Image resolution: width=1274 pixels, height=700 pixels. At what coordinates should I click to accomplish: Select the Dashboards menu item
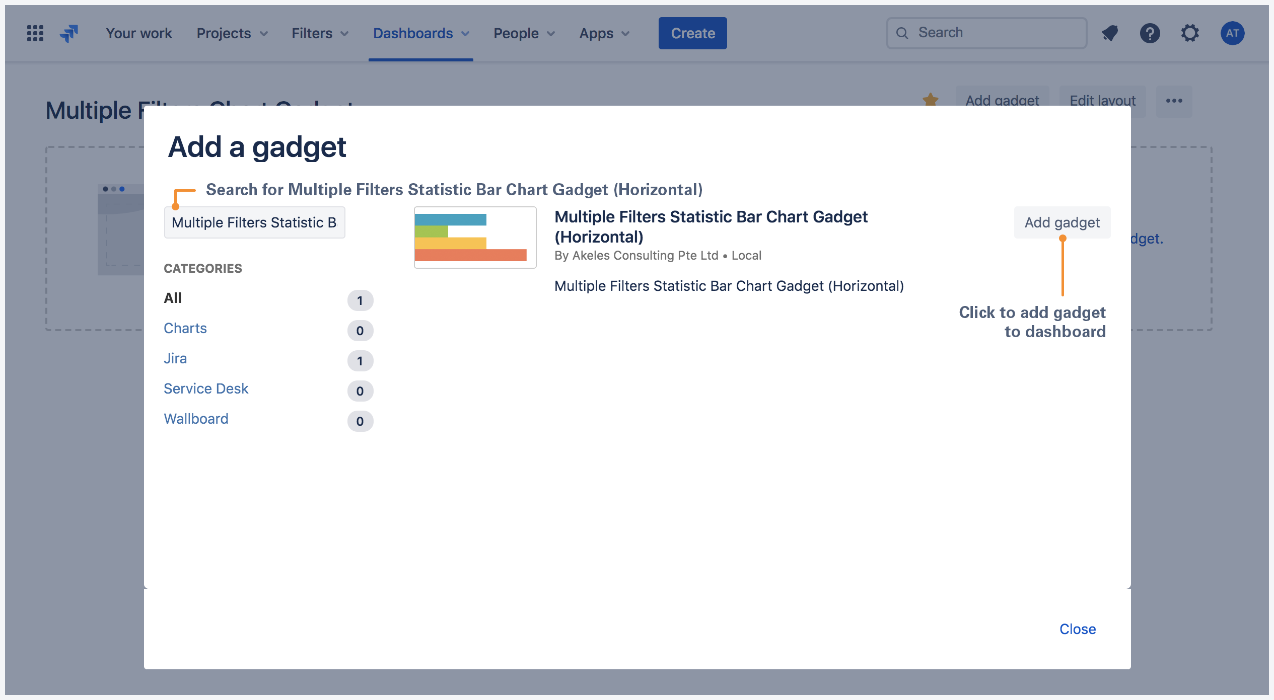tap(421, 33)
